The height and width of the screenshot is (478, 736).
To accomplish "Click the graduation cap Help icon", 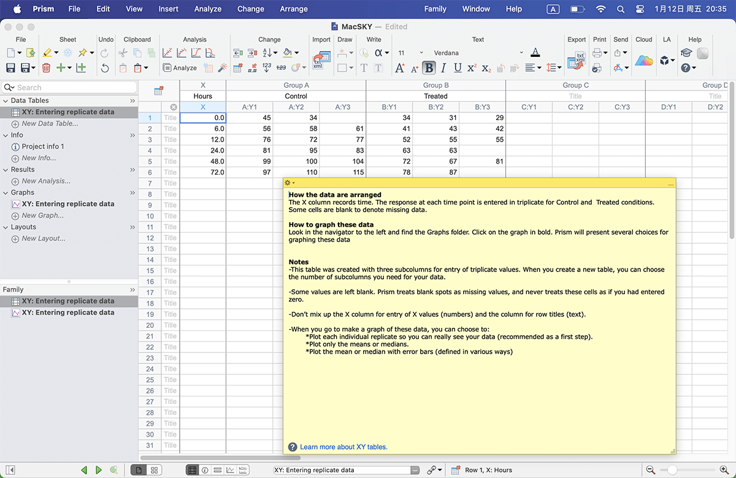I will [x=686, y=53].
